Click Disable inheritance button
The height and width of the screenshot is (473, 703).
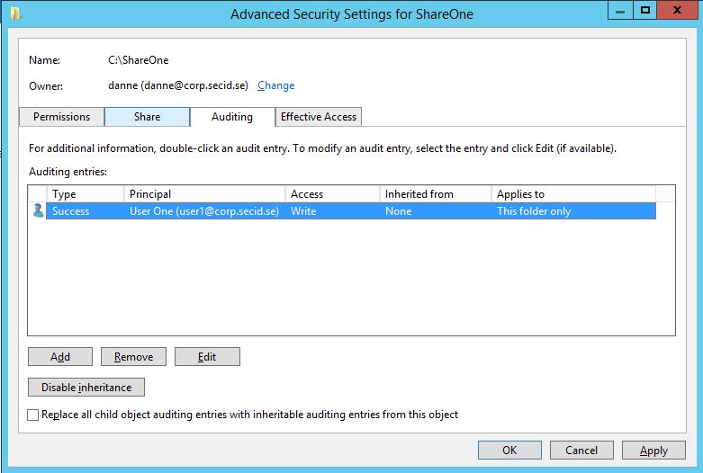[x=86, y=388]
